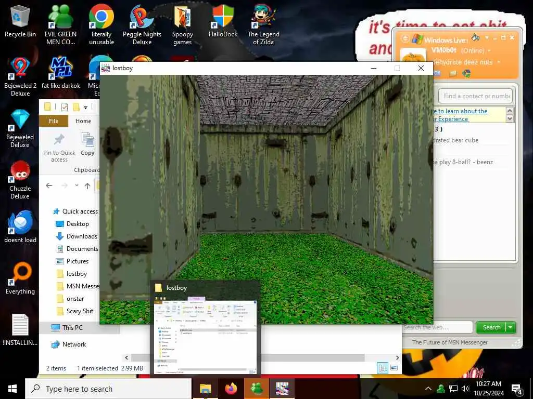Show hidden system tray icons

click(x=428, y=389)
